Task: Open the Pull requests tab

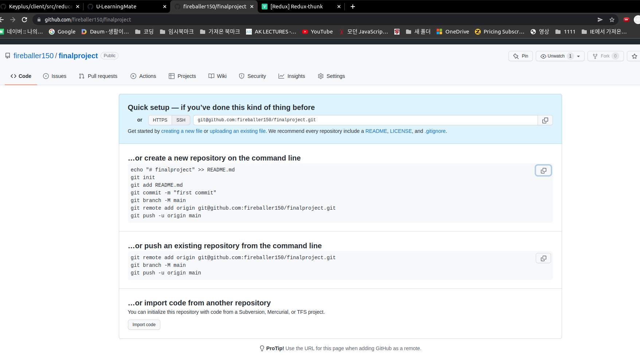Action: (98, 76)
